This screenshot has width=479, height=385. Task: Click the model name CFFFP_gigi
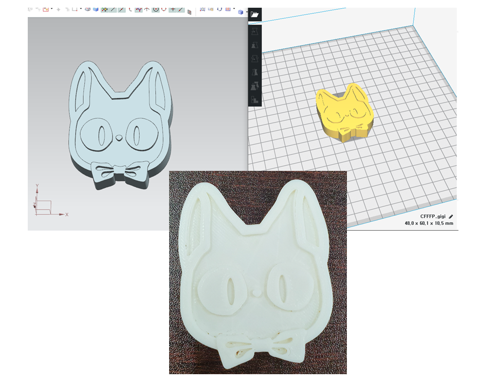433,216
